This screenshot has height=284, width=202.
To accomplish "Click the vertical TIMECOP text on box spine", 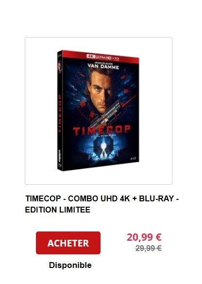I will 60,114.
